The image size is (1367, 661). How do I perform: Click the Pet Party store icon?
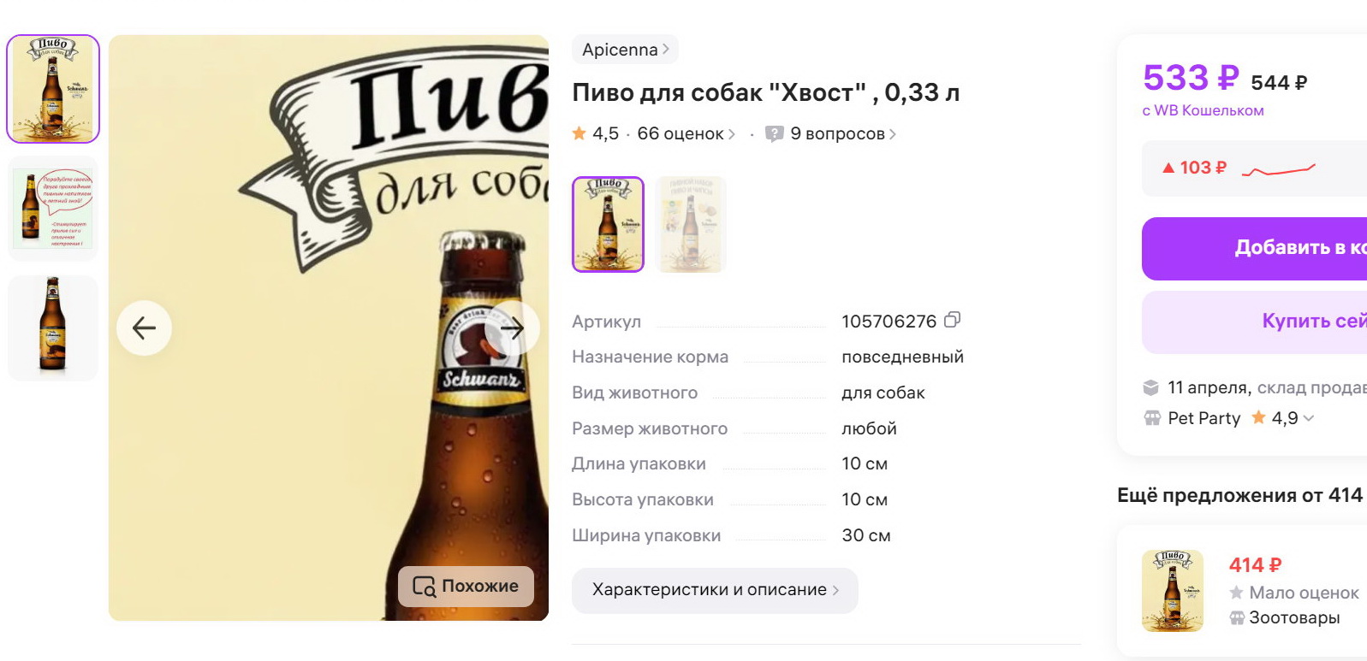tap(1152, 418)
